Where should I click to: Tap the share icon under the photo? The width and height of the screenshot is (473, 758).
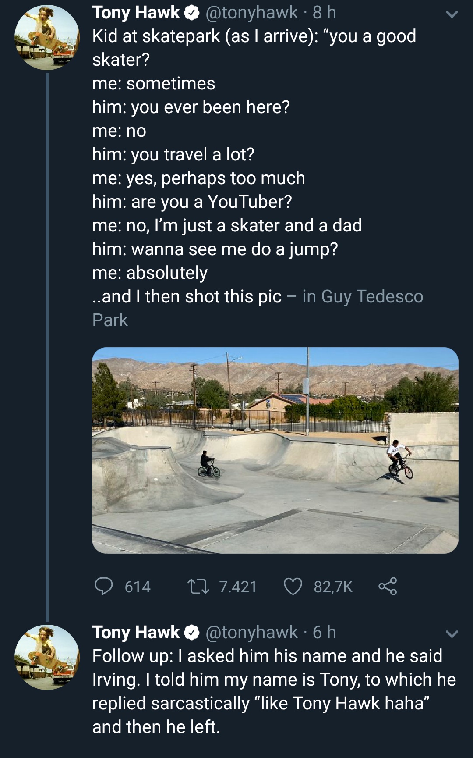pyautogui.click(x=388, y=586)
